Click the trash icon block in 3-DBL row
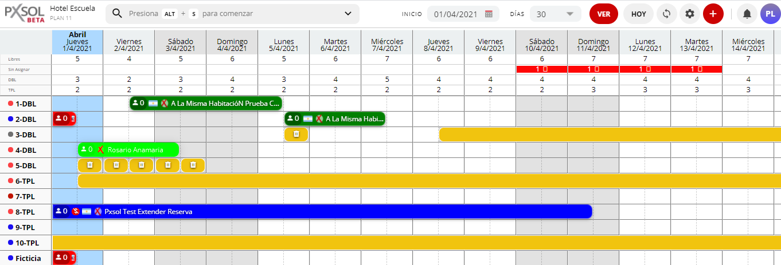 pyautogui.click(x=296, y=134)
